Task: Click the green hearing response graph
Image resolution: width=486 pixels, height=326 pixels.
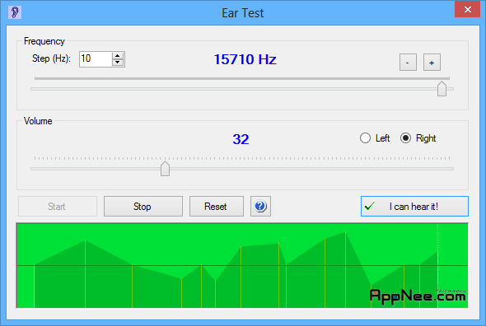Action: pyautogui.click(x=242, y=266)
